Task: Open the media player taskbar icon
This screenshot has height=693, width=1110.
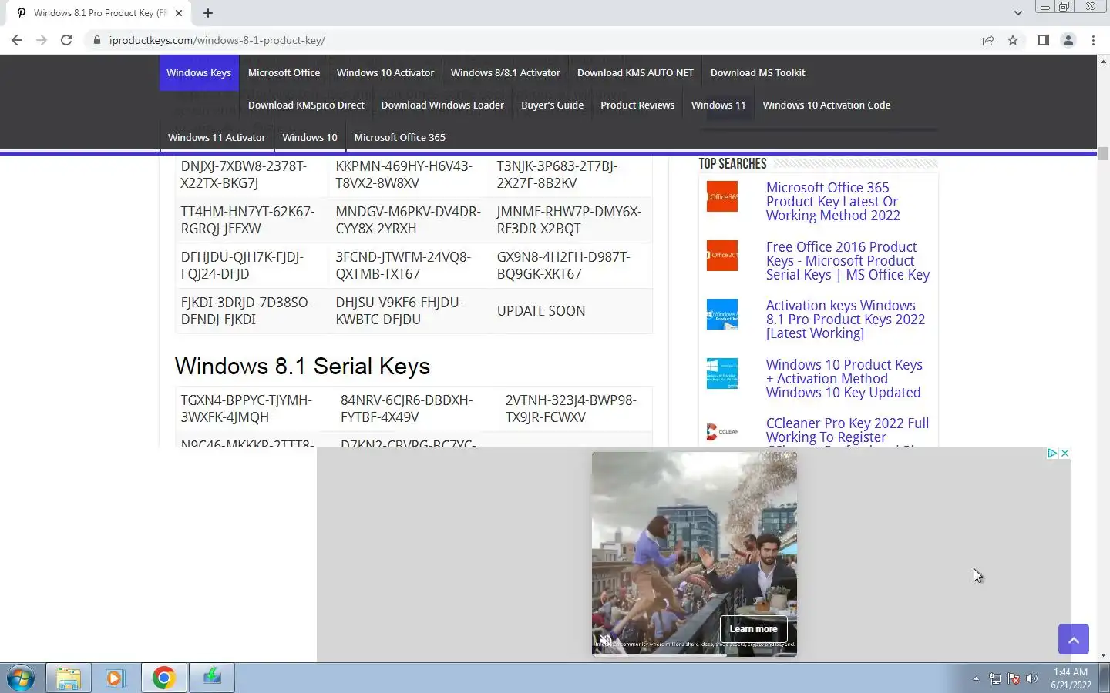Action: coord(115,678)
